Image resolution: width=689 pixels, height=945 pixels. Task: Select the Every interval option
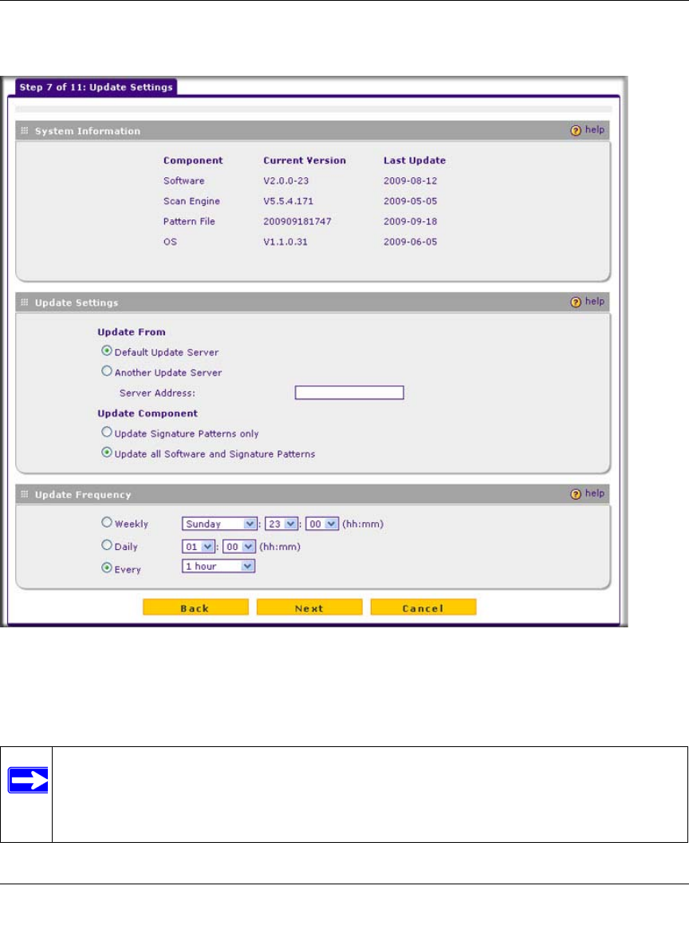click(107, 567)
